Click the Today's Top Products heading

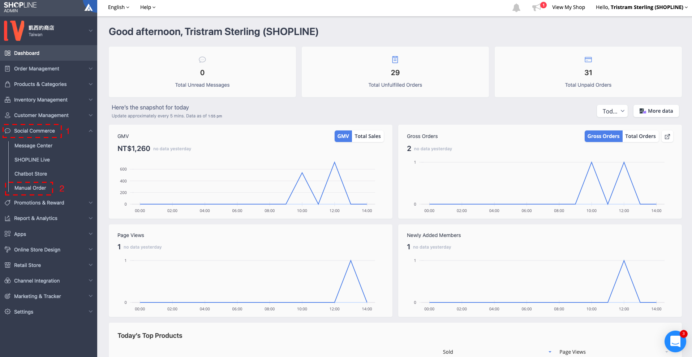[150, 336]
